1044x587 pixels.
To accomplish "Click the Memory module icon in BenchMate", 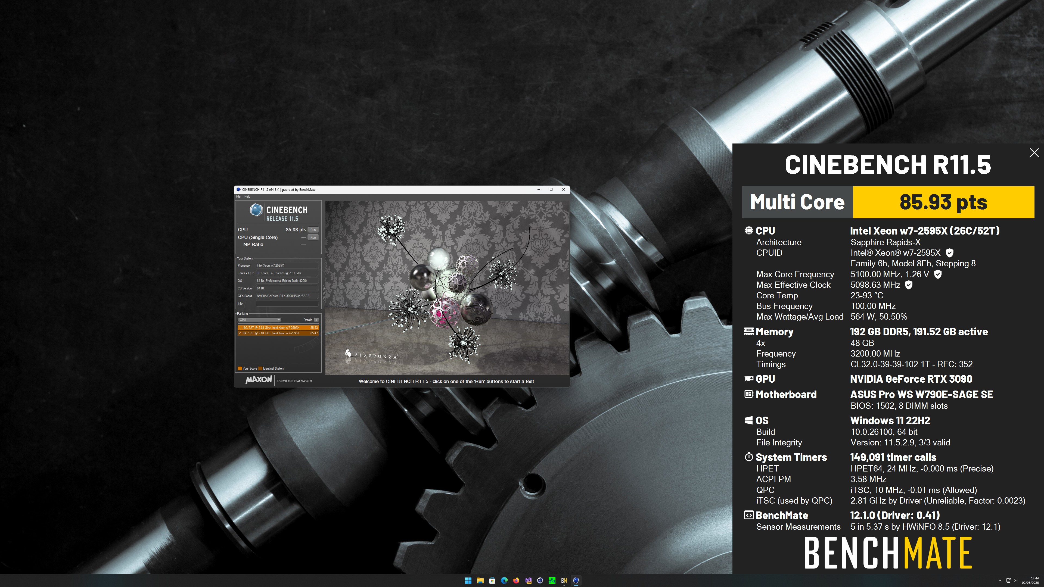I will pos(748,331).
